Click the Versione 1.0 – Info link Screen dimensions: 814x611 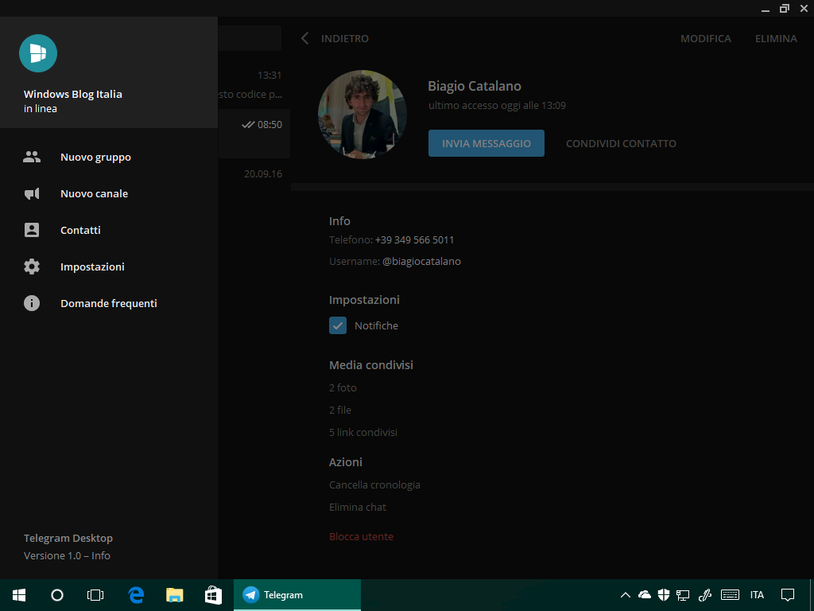67,555
